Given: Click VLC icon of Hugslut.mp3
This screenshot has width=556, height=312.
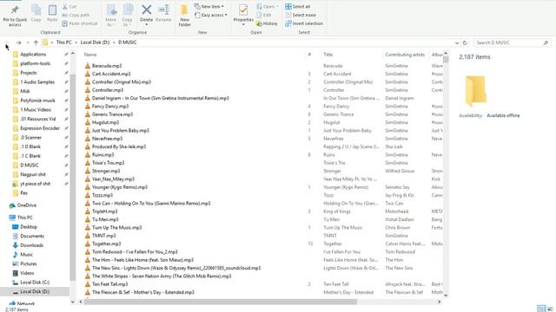Looking at the screenshot, I should pyautogui.click(x=88, y=122).
